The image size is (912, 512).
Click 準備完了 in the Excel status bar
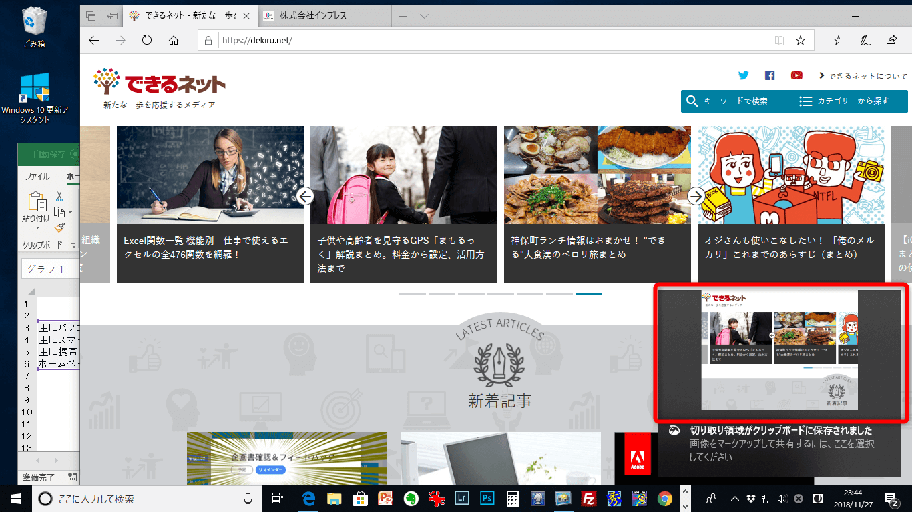point(39,477)
